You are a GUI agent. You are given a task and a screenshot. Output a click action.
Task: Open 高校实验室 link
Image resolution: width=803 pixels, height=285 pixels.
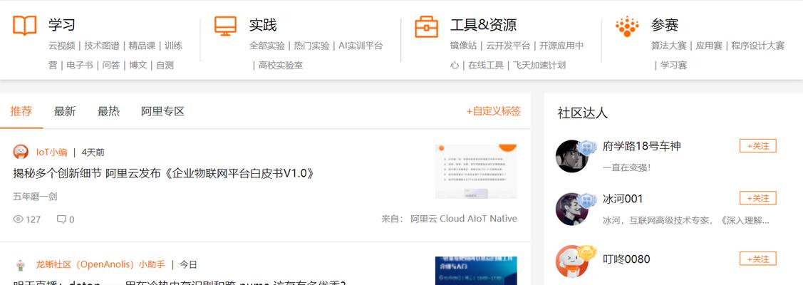click(281, 65)
